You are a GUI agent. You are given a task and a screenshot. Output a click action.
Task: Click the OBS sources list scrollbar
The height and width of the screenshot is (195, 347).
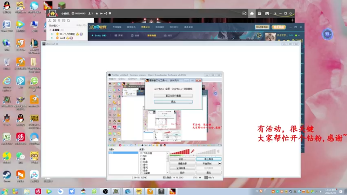point(167,163)
